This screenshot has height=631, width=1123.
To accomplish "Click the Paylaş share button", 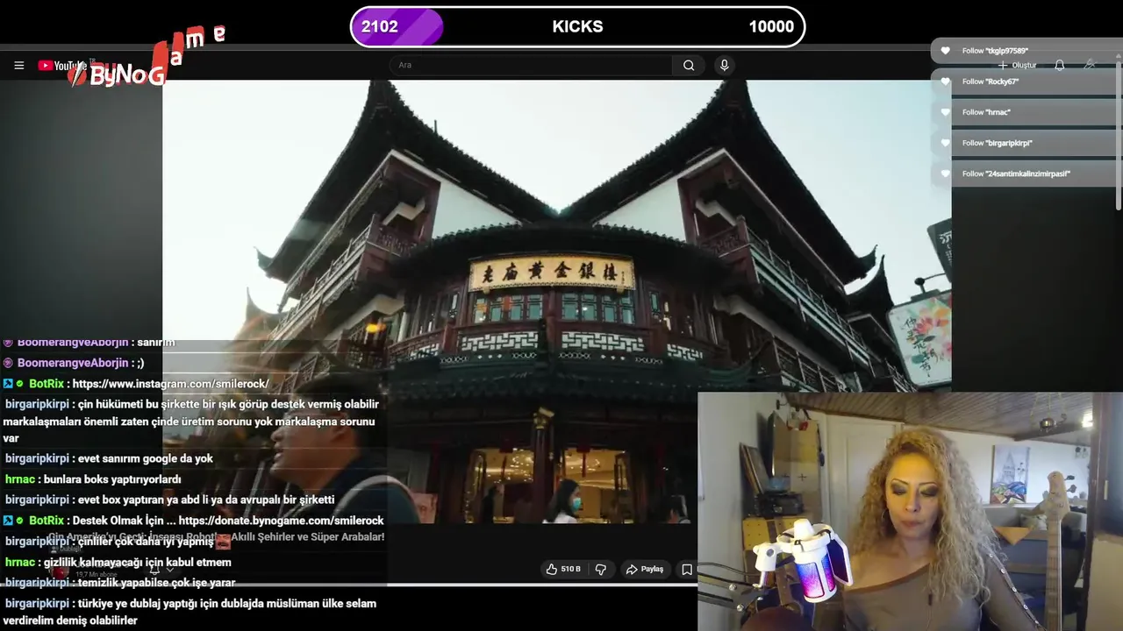I will 644,569.
